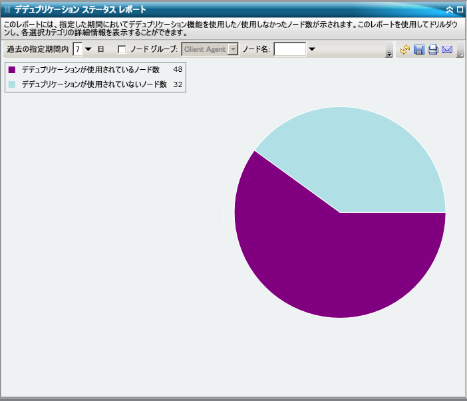Click the refresh report icon
The image size is (467, 401).
click(x=404, y=50)
